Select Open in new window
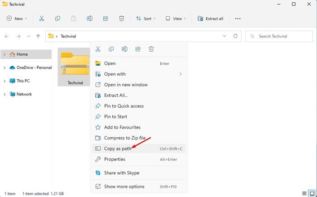317x197 pixels. click(x=139, y=85)
